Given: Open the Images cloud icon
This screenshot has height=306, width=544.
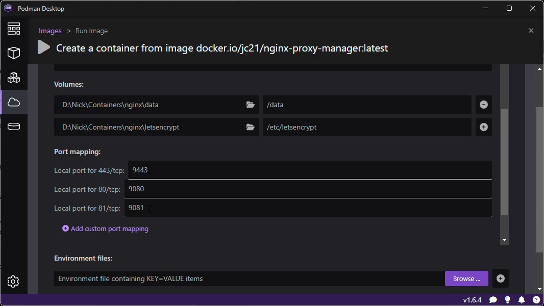Looking at the screenshot, I should click(14, 102).
